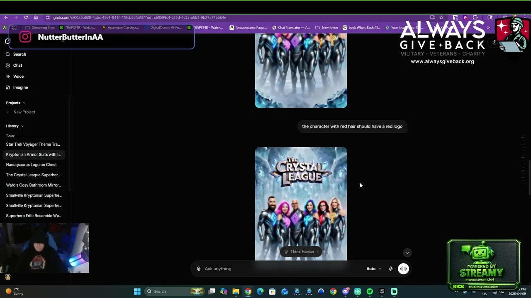Screen dimensions: 531x298
Task: Dismiss the Think Harder chip
Action: 318,252
